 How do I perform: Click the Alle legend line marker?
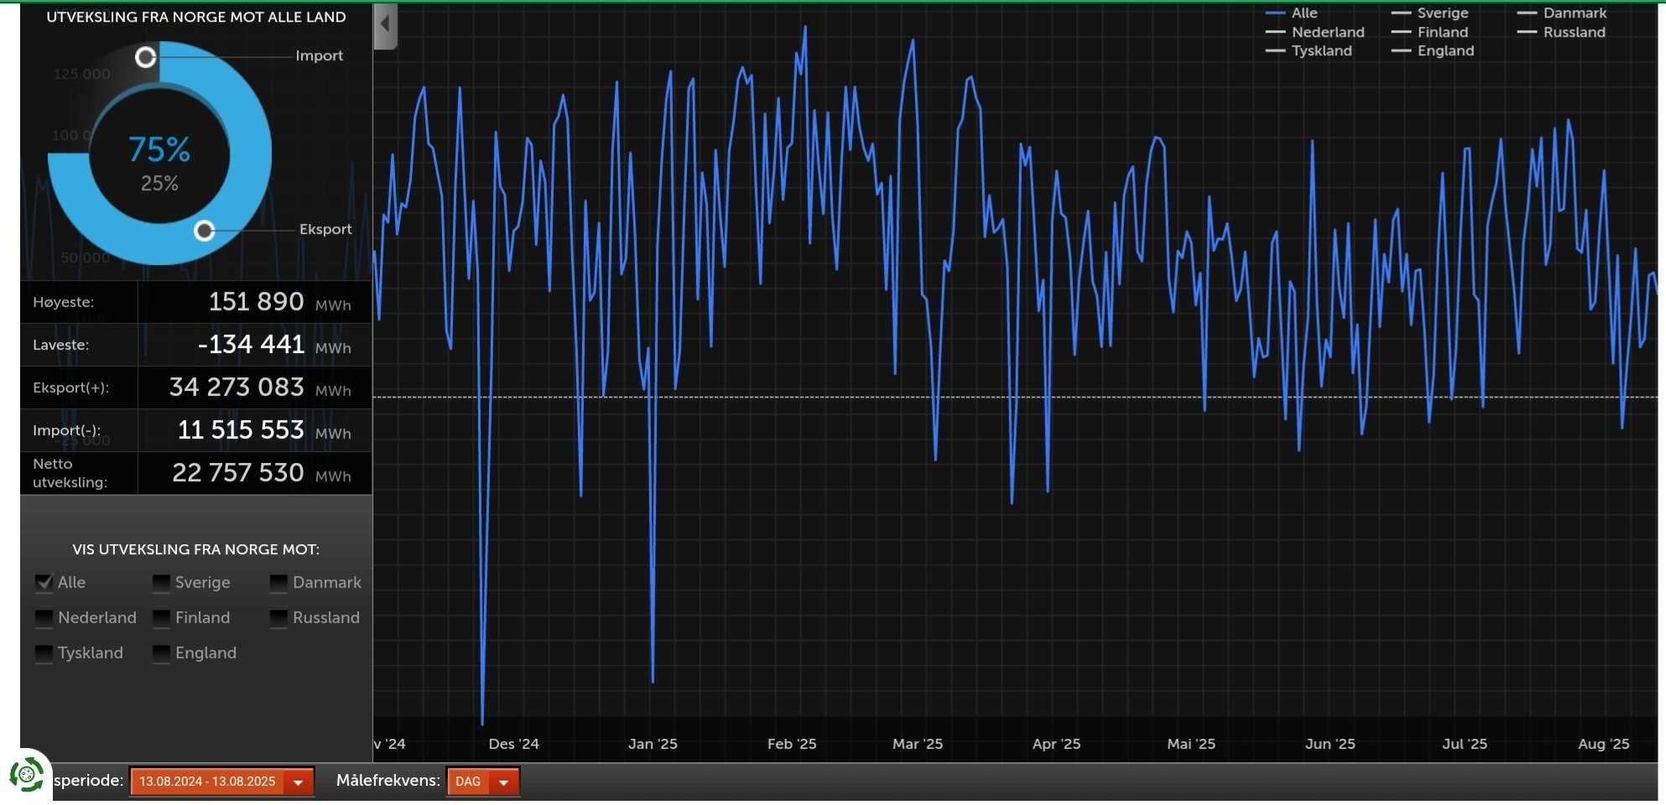click(x=1275, y=13)
